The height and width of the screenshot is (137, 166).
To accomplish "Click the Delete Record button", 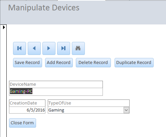I will (93, 63).
